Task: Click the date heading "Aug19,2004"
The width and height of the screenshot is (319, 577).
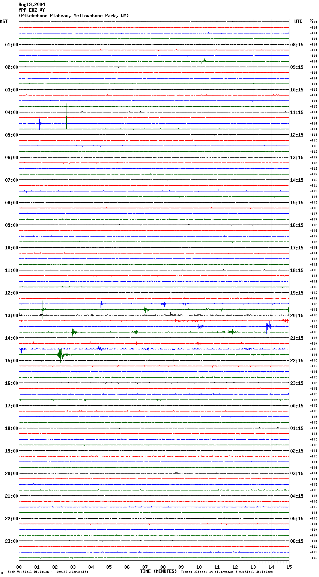Action: coord(32,5)
